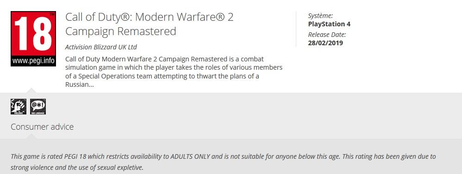This screenshot has height=174, width=462.
Task: Click the www.pegi.info label on the badge
Action: coord(33,61)
